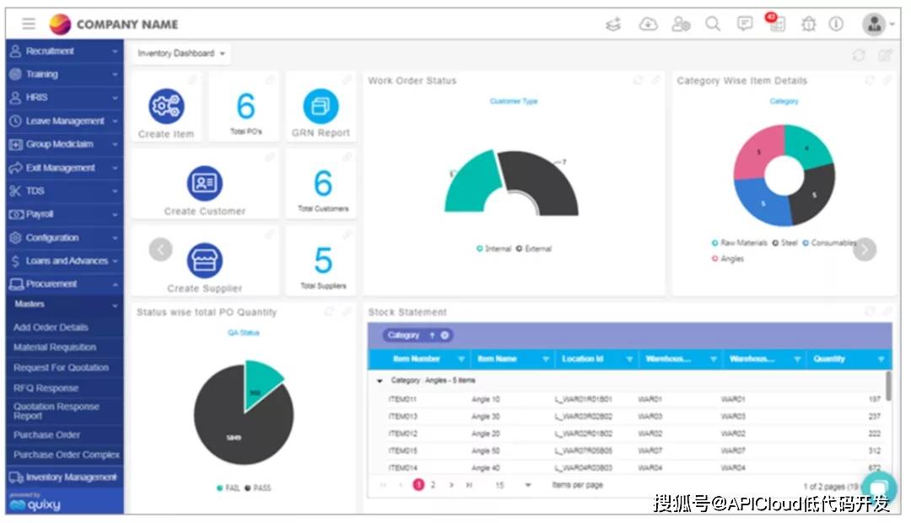Open items per page dropdown
Image resolution: width=911 pixels, height=523 pixels.
(x=513, y=485)
